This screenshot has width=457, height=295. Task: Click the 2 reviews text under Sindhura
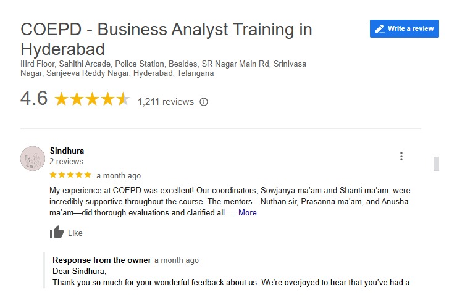click(x=66, y=162)
